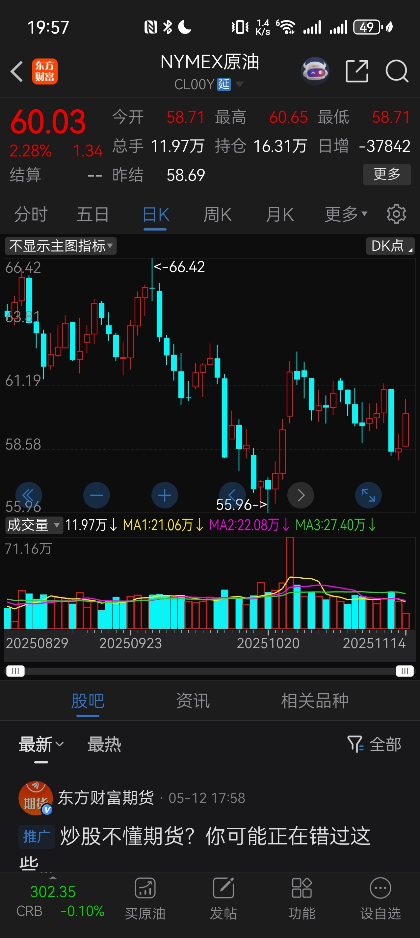Grab left handle of date range slider

tap(15, 671)
